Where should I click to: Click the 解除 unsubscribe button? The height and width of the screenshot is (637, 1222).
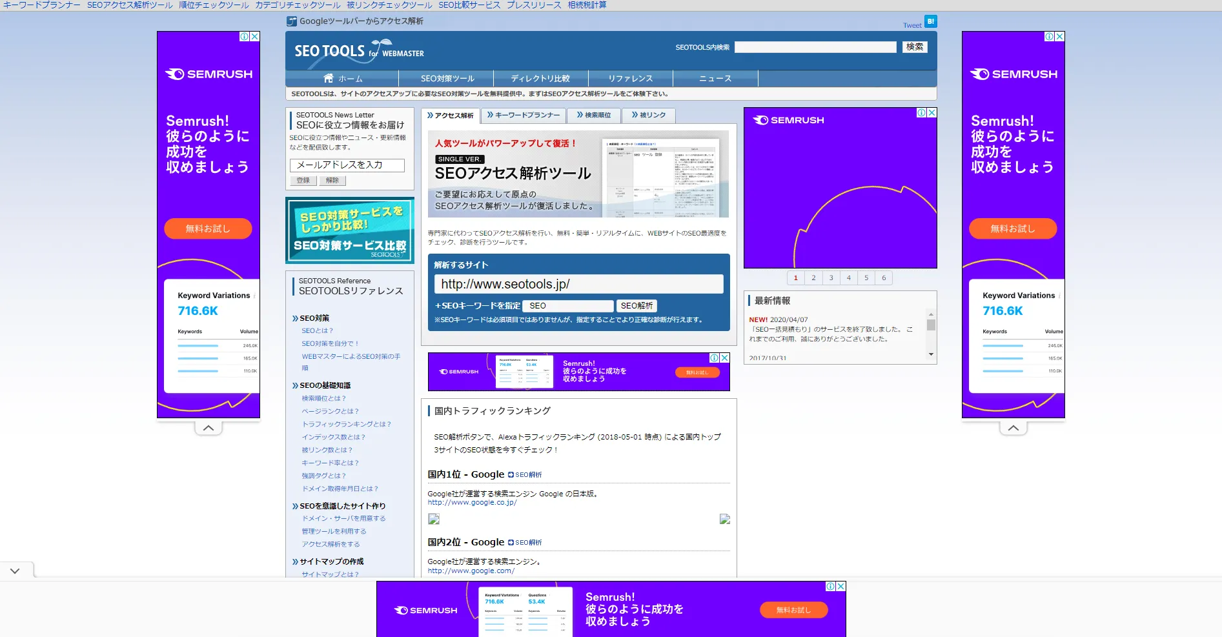[x=332, y=181]
